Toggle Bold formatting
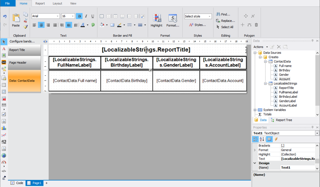The height and width of the screenshot is (187, 320). click(79, 16)
